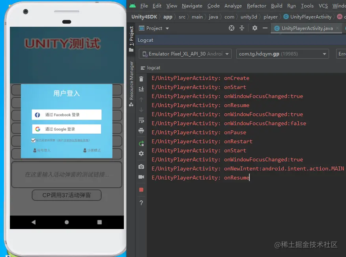Click the up the stack trace arrow
The height and width of the screenshot is (257, 346).
[x=141, y=100]
